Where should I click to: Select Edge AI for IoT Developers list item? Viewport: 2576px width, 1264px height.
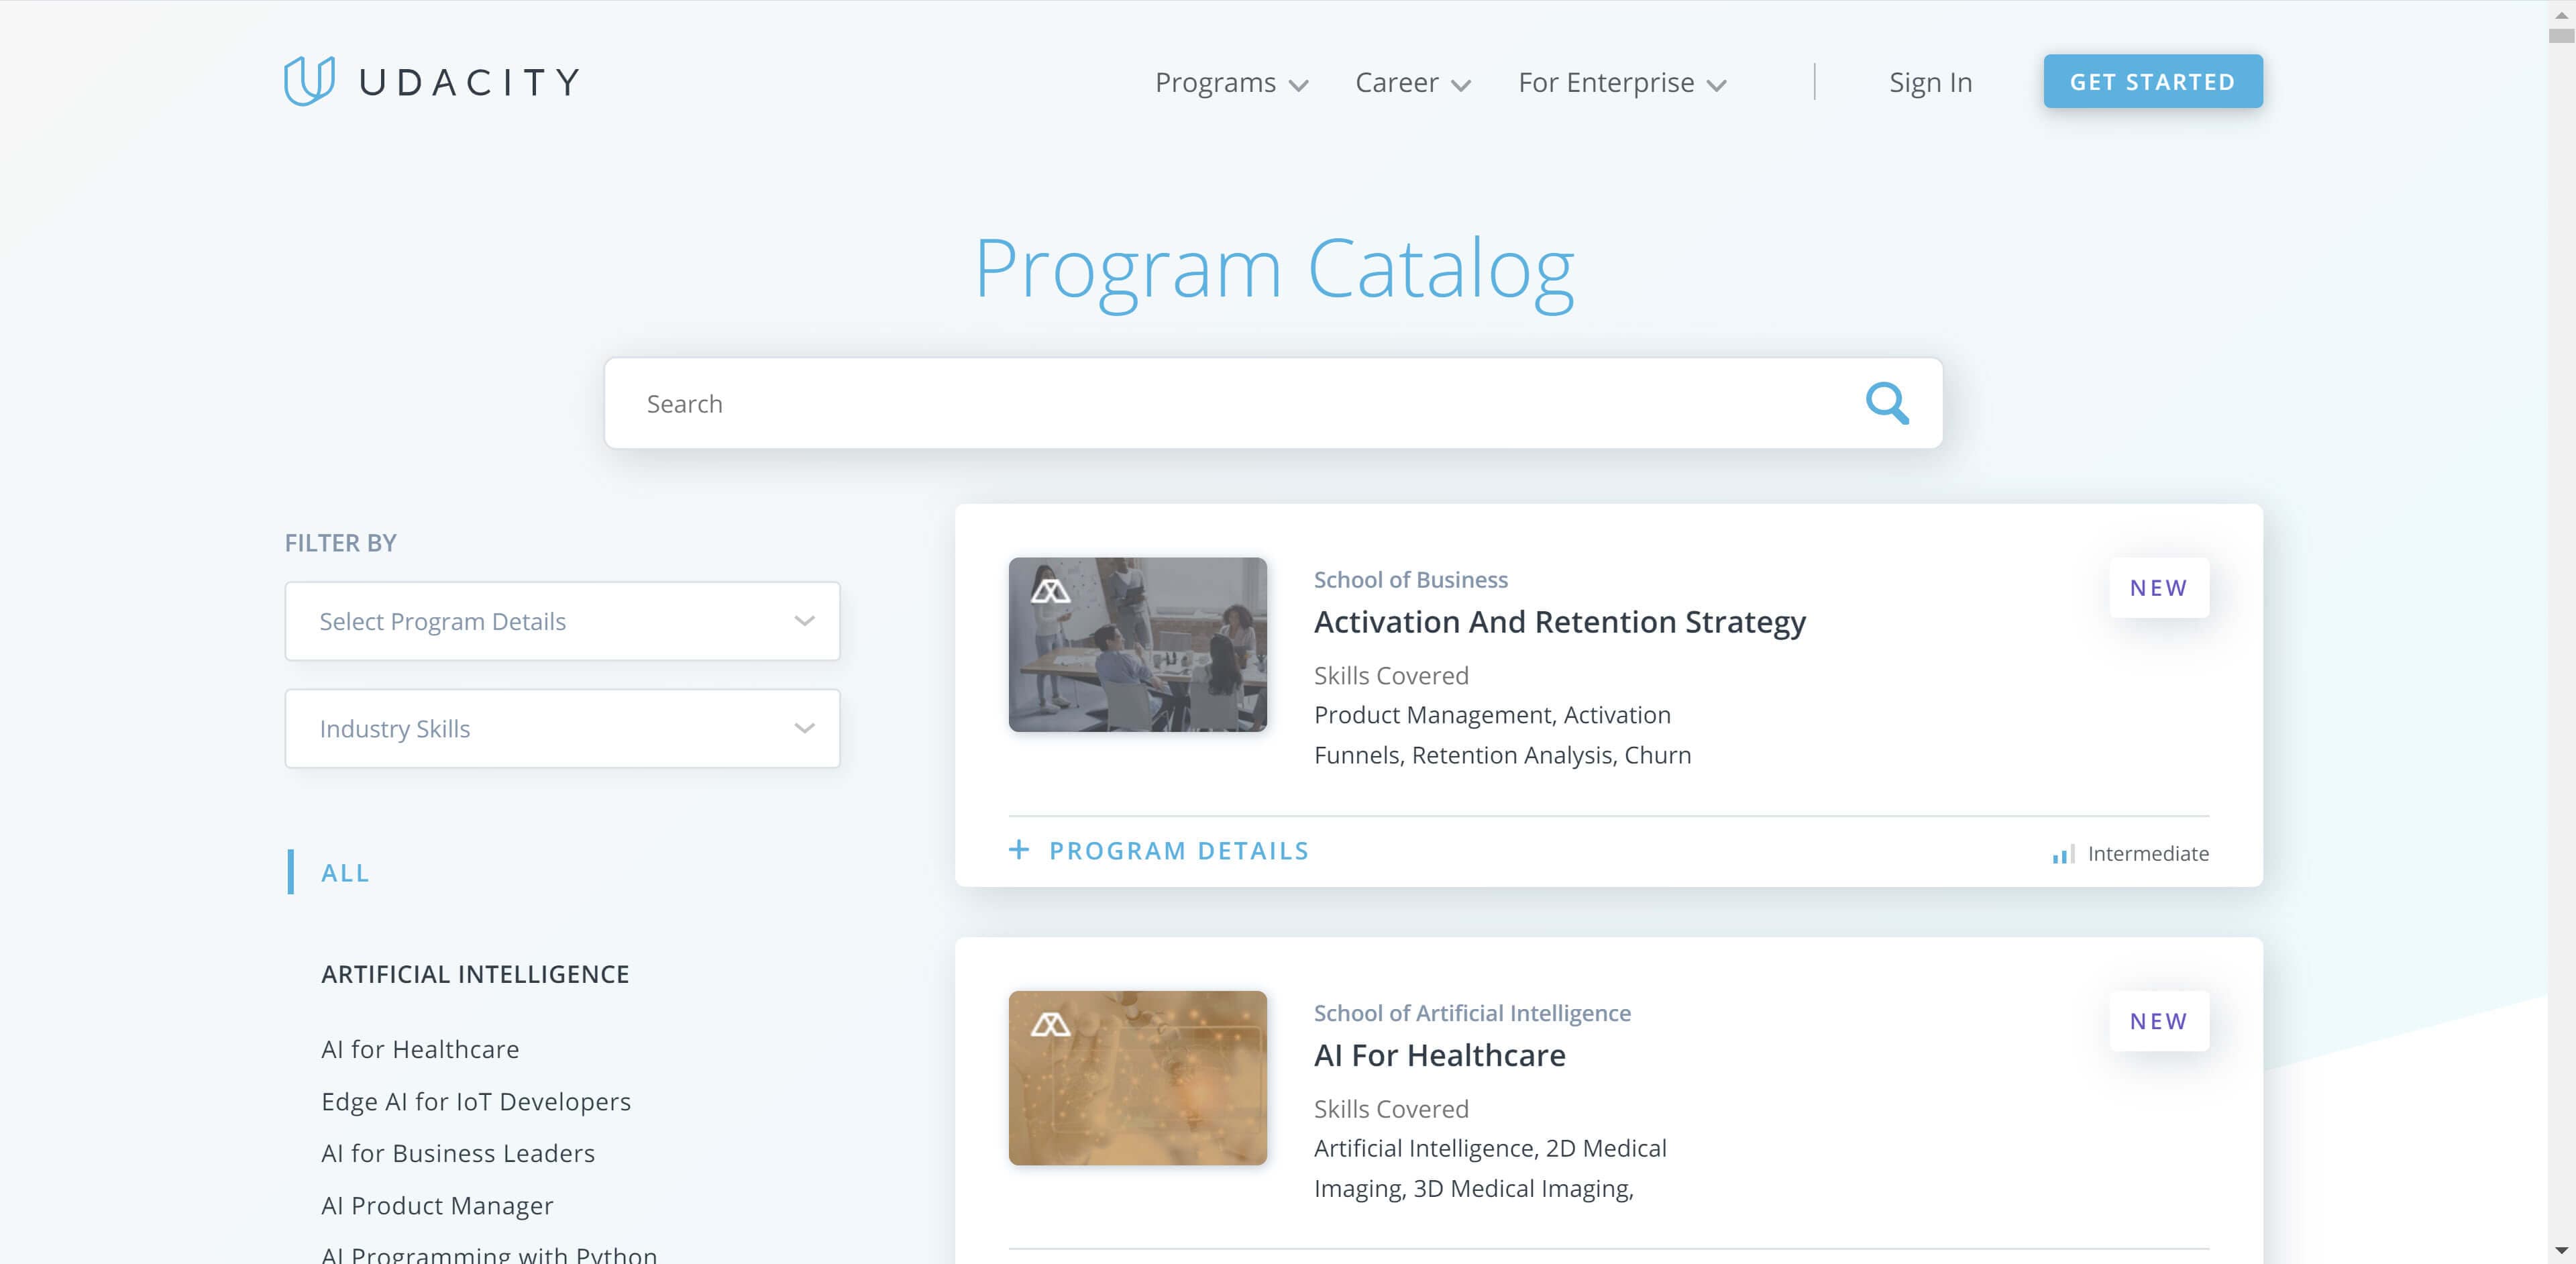point(476,1100)
